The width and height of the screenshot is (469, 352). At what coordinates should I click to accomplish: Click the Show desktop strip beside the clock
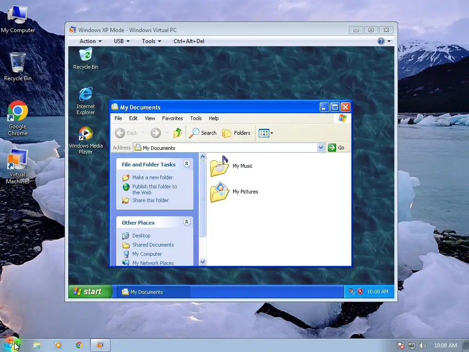(466, 346)
